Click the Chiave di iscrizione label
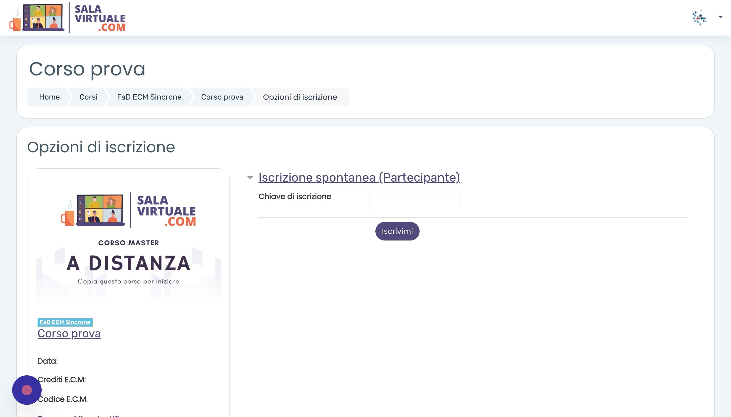The height and width of the screenshot is (417, 731). tap(294, 197)
